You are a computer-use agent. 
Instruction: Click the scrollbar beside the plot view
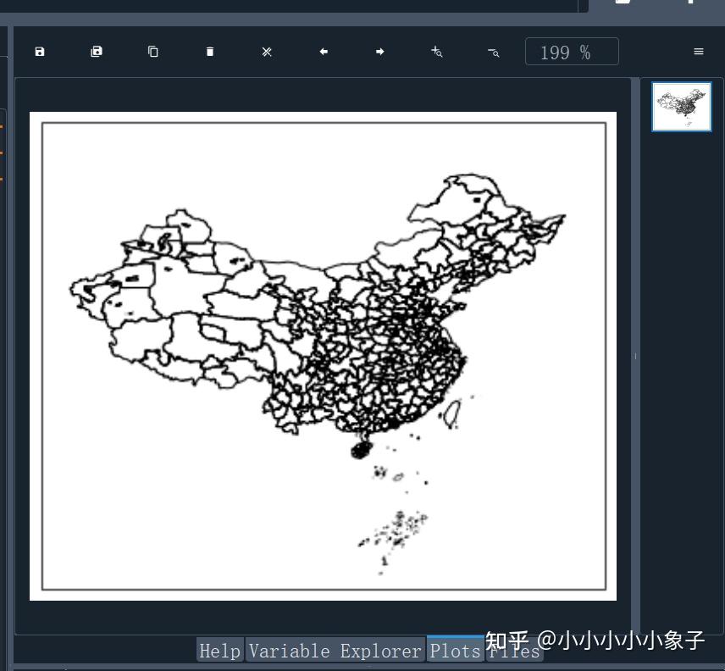(x=635, y=356)
